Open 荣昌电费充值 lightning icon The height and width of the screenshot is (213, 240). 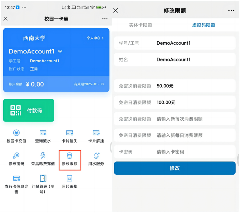(x=43, y=156)
